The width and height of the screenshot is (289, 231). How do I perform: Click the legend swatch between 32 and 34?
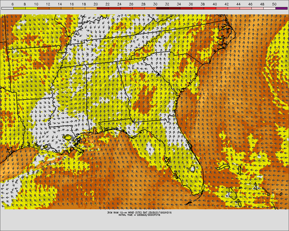point(174,8)
